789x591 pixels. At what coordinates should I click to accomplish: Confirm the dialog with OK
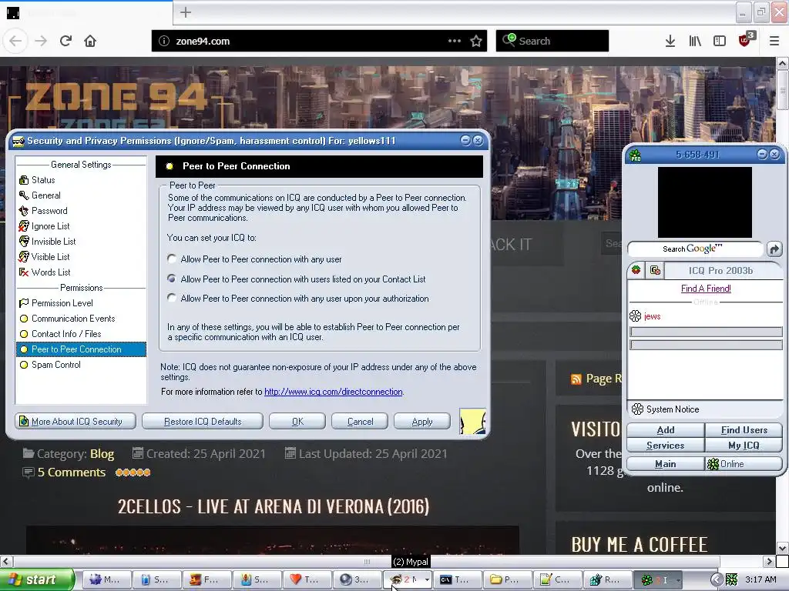[x=297, y=422]
